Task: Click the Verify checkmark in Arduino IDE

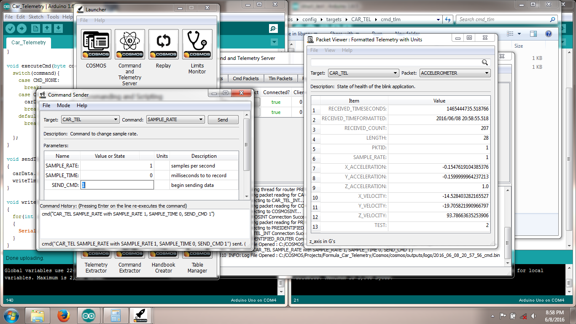Action: pyautogui.click(x=9, y=28)
